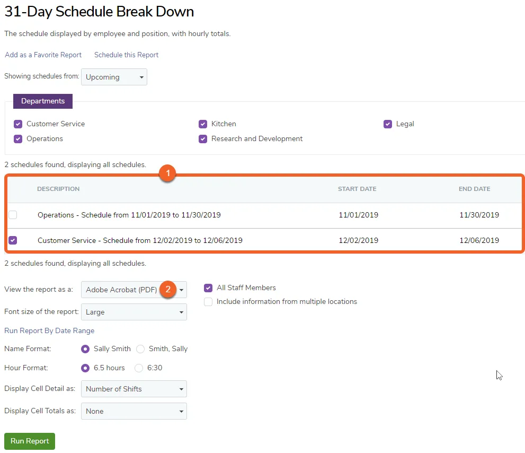The height and width of the screenshot is (453, 525).
Task: Choose the Smith, Sally name format
Action: tap(140, 349)
